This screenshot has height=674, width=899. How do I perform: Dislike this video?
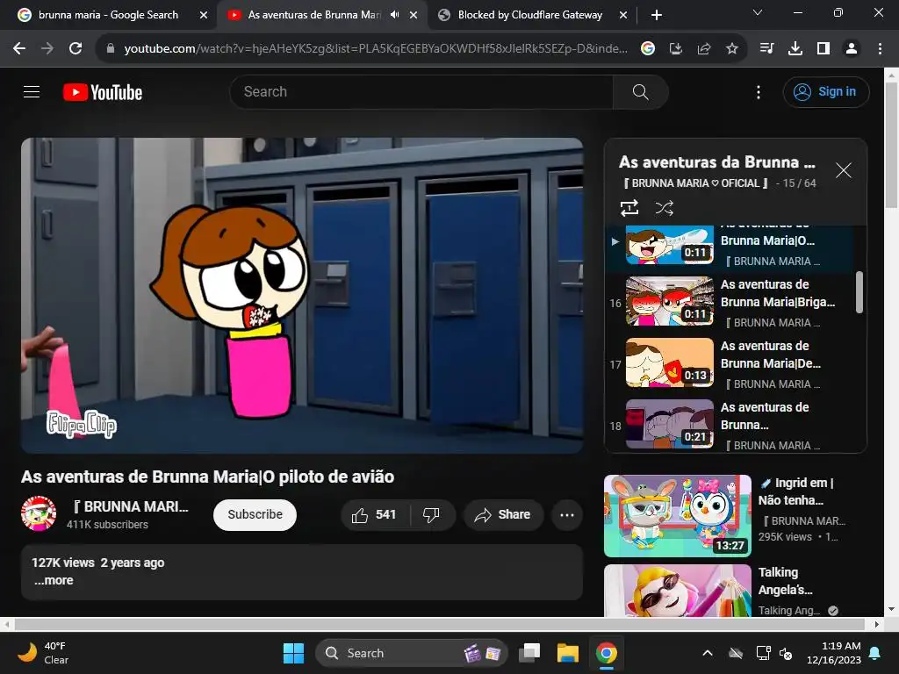[x=431, y=514]
